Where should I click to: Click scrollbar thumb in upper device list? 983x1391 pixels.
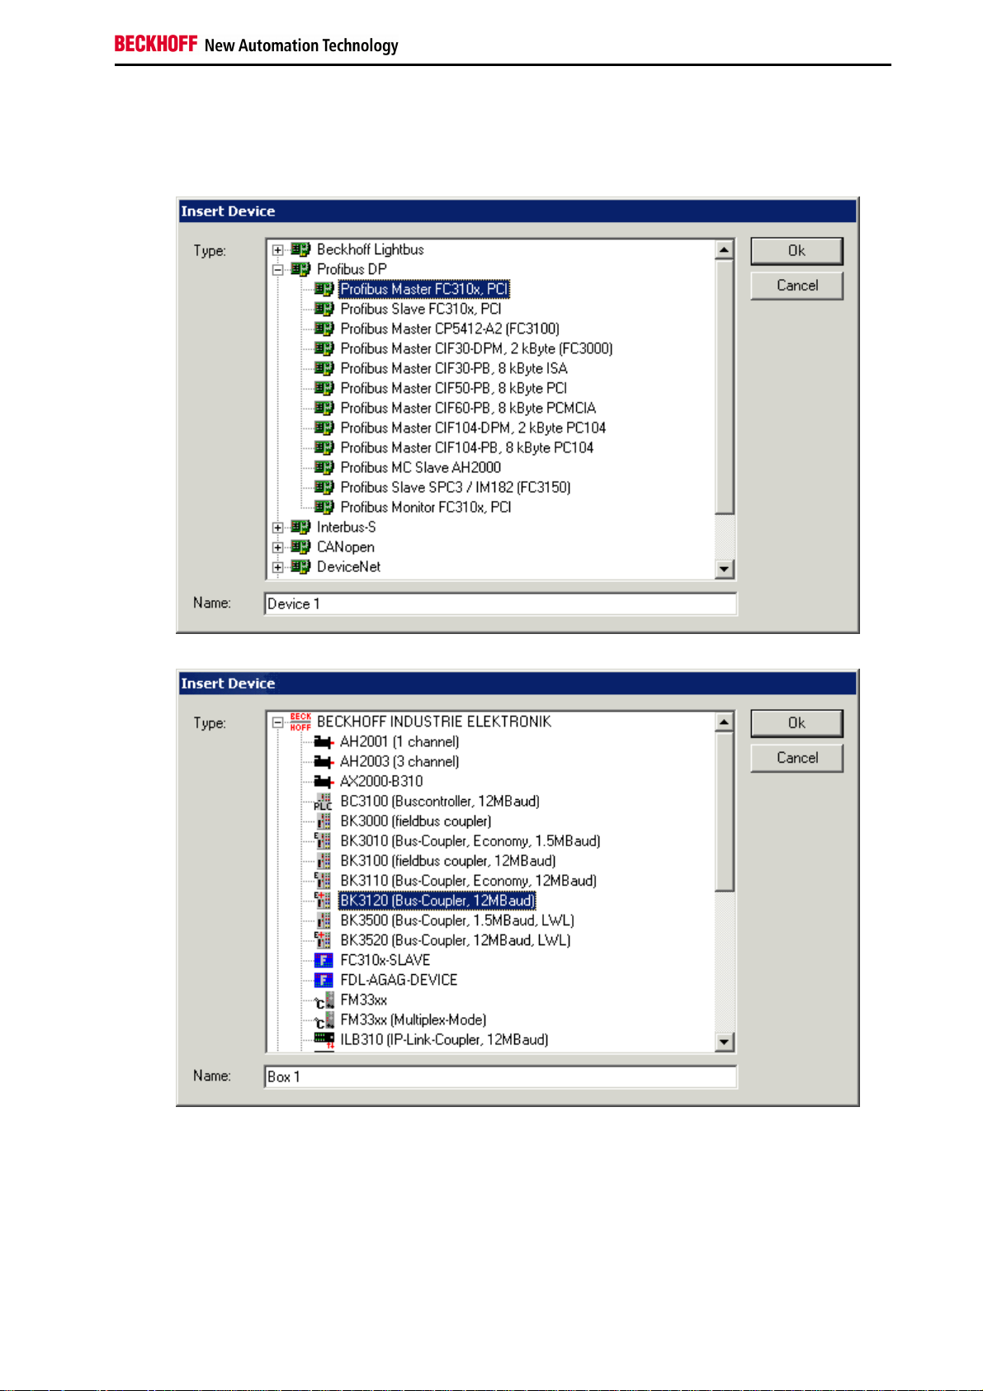(725, 386)
